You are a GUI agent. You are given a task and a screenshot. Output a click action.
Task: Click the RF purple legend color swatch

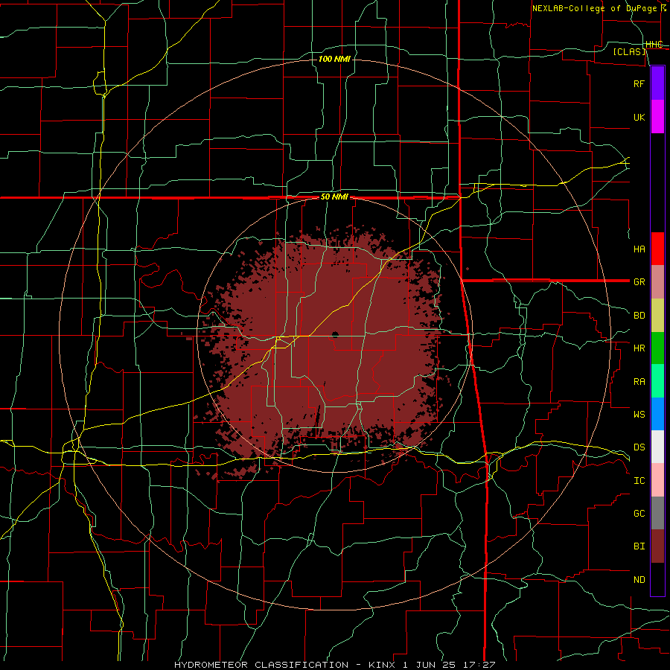click(x=657, y=83)
